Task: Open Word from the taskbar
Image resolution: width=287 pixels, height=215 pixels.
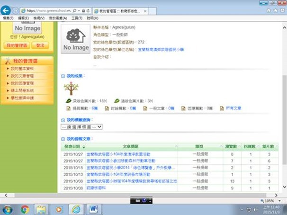Action: tap(92, 209)
